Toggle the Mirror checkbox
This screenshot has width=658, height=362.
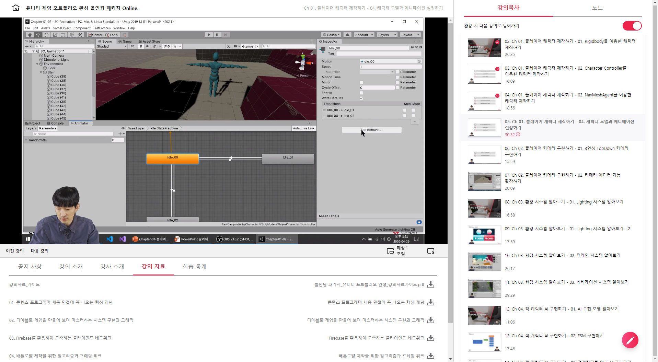361,82
